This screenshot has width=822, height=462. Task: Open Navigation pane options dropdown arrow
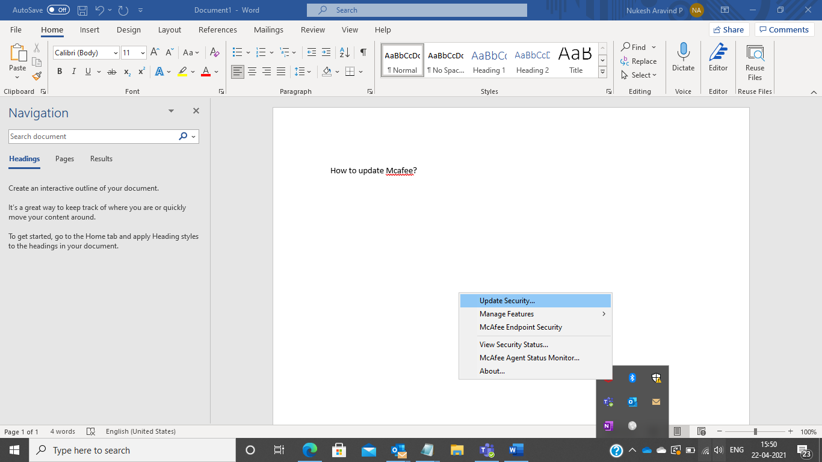tap(171, 111)
